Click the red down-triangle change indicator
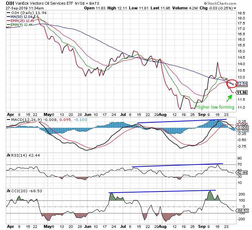Viewport: 252px width, 230px height. click(235, 8)
